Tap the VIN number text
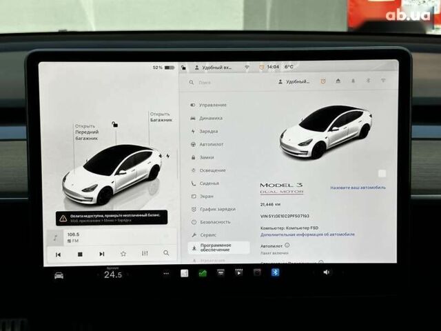This screenshot has height=331, width=441. click(285, 216)
